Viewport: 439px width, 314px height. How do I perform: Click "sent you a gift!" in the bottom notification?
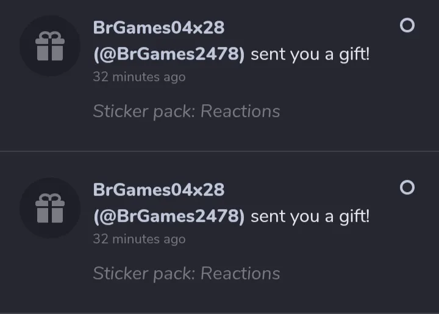[310, 216]
